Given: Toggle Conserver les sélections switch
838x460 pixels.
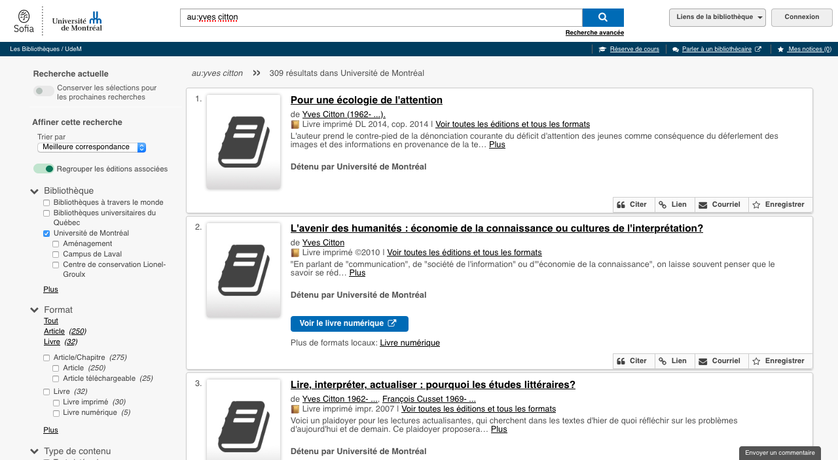Looking at the screenshot, I should (x=44, y=92).
